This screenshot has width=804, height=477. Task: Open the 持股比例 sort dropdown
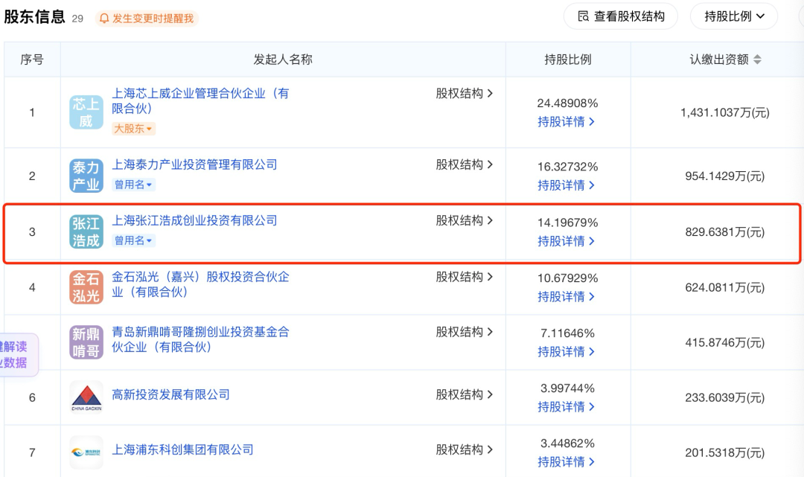click(x=733, y=16)
